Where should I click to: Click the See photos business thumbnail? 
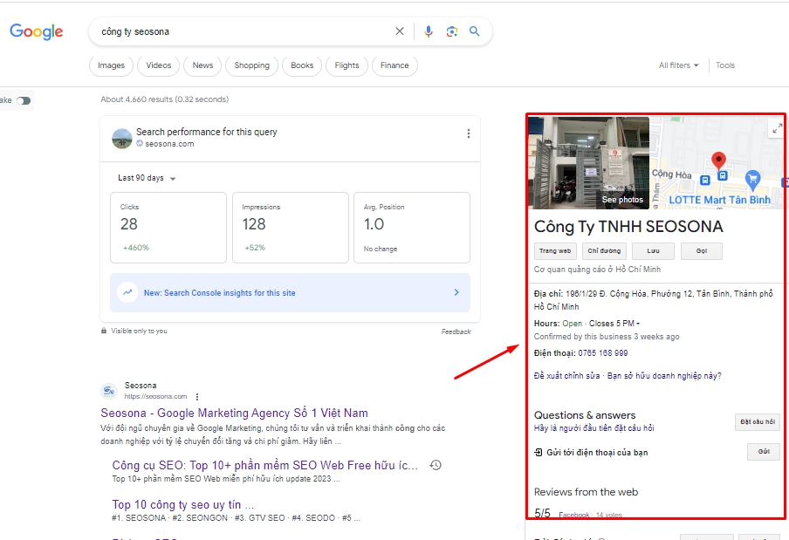(x=589, y=162)
